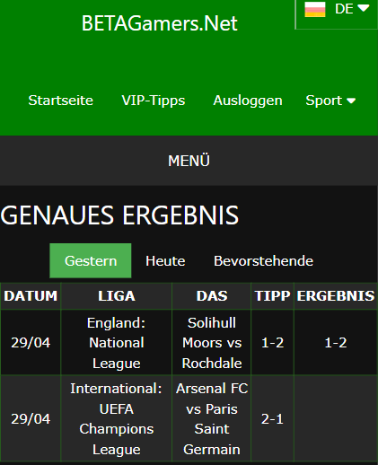
Task: Select the Arsenal FC vs Paris Saint Germain match
Action: [x=212, y=419]
